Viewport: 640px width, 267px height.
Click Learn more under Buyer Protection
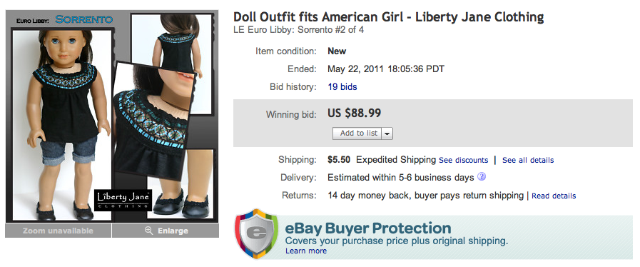tap(305, 251)
